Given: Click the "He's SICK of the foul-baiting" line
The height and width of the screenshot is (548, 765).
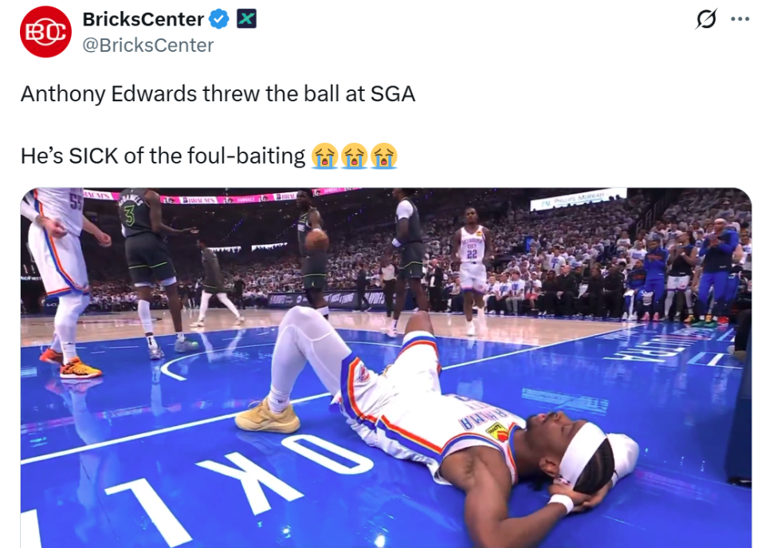Looking at the screenshot, I should tap(163, 156).
